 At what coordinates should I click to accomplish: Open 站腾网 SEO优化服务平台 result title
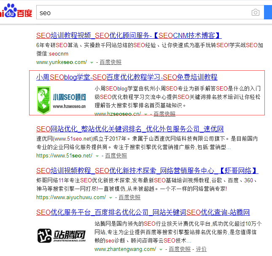[143, 212]
